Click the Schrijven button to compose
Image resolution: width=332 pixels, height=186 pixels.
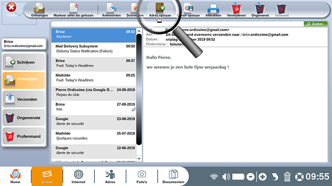point(23,62)
